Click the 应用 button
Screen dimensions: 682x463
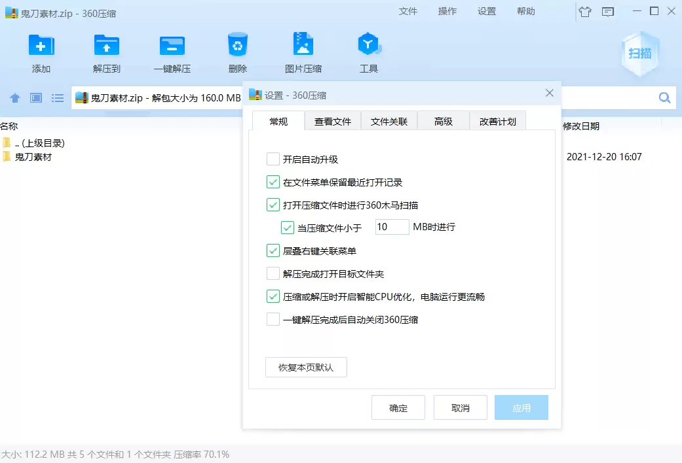[x=521, y=408]
